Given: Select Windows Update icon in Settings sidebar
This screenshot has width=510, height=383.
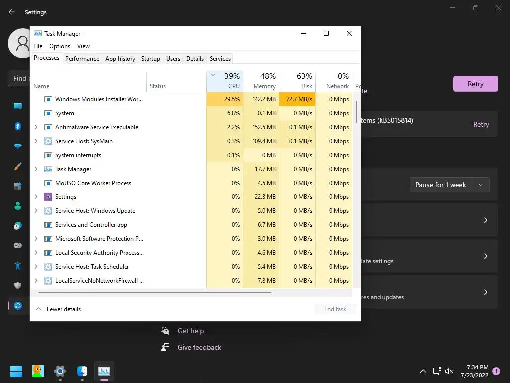Looking at the screenshot, I should 18,306.
